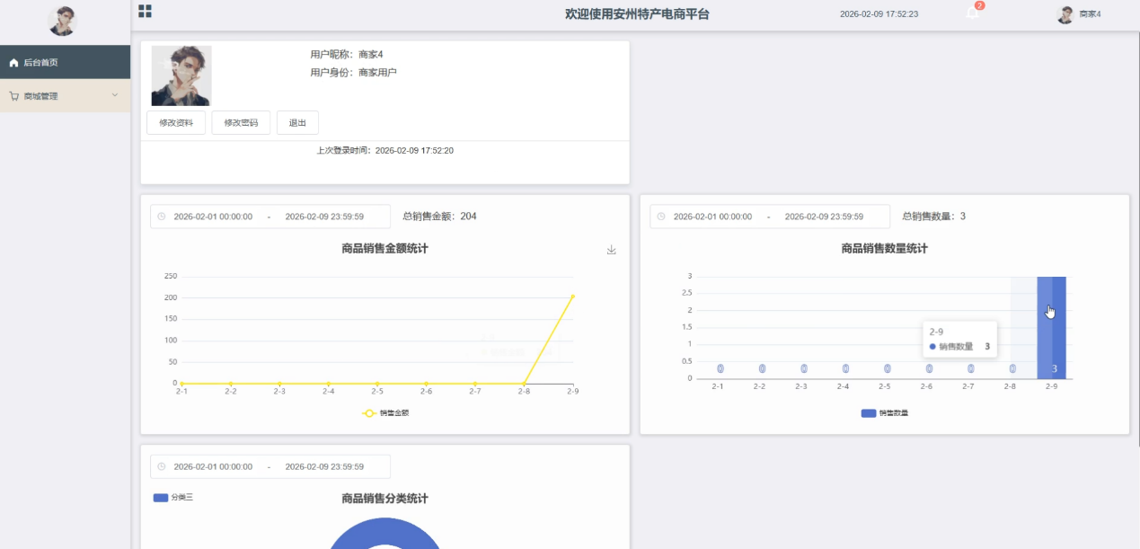The width and height of the screenshot is (1140, 549).
Task: Click end date in sales amount range
Action: (x=324, y=217)
